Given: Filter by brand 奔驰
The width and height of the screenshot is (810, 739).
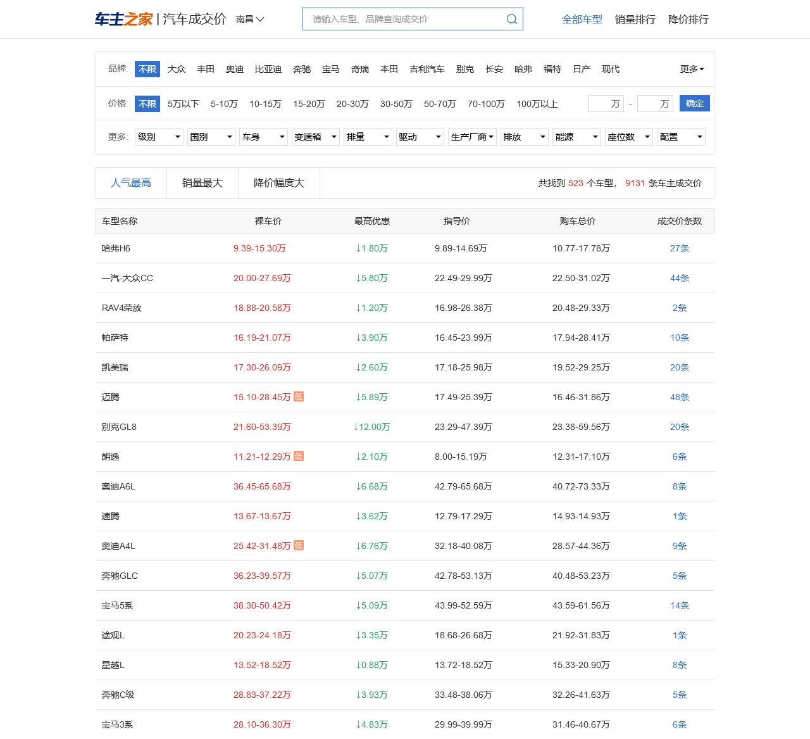Looking at the screenshot, I should coord(302,69).
